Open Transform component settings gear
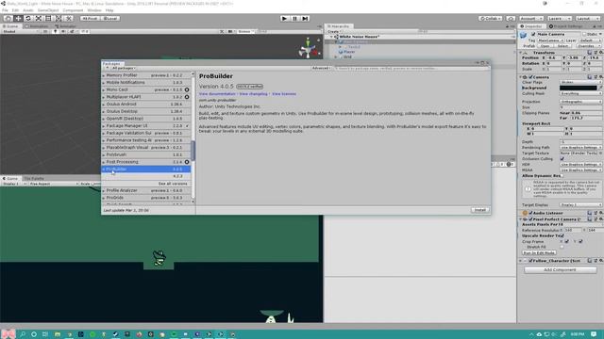This screenshot has width=604, height=339. 600,53
